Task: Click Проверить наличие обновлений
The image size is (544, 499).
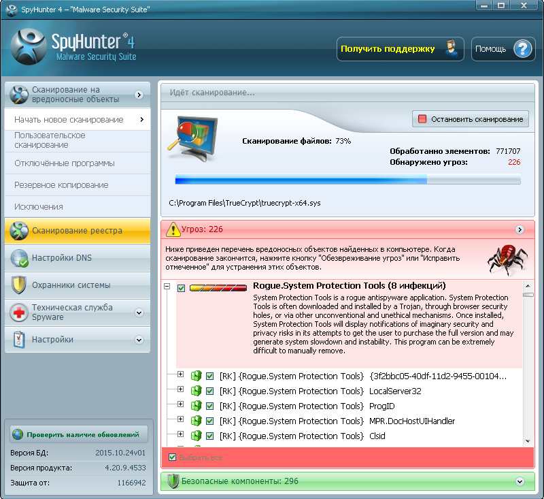Action: tap(79, 434)
